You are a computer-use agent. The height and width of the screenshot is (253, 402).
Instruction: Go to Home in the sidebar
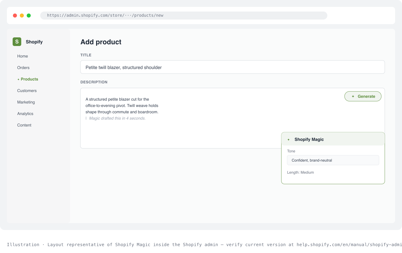click(22, 56)
